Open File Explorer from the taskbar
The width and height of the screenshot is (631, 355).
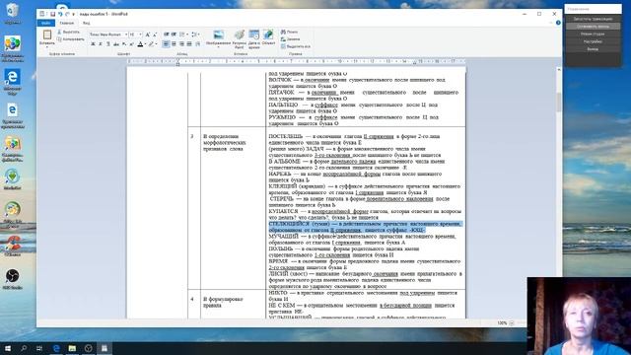(72, 348)
